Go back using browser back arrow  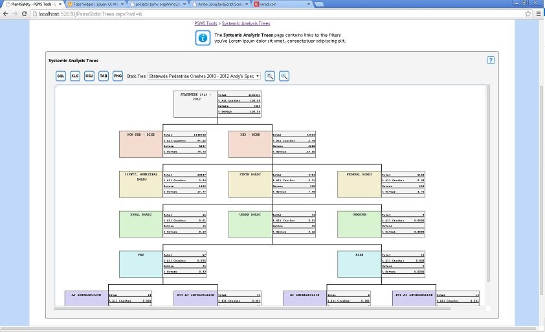6,14
